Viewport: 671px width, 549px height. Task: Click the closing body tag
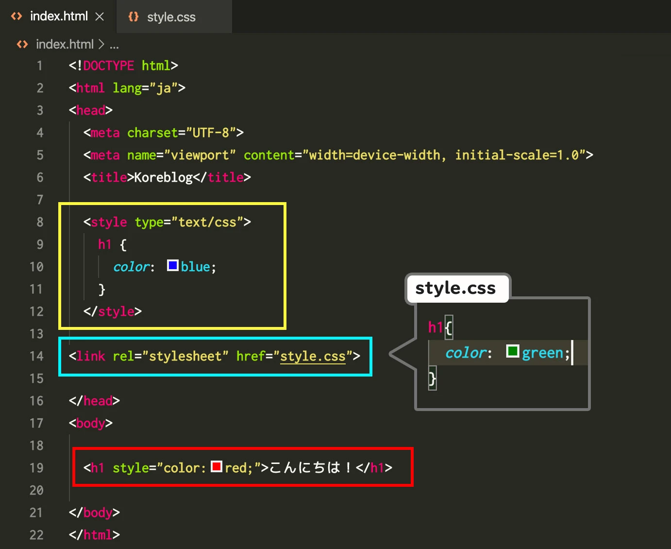coord(94,513)
